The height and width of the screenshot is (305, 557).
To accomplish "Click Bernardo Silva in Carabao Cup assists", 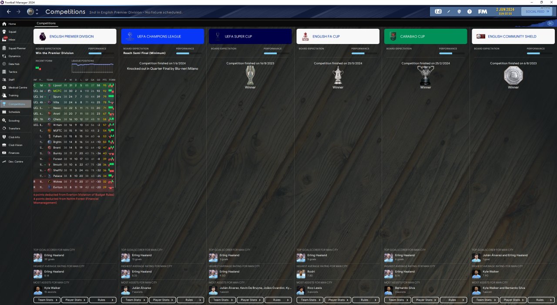I will click(405, 288).
